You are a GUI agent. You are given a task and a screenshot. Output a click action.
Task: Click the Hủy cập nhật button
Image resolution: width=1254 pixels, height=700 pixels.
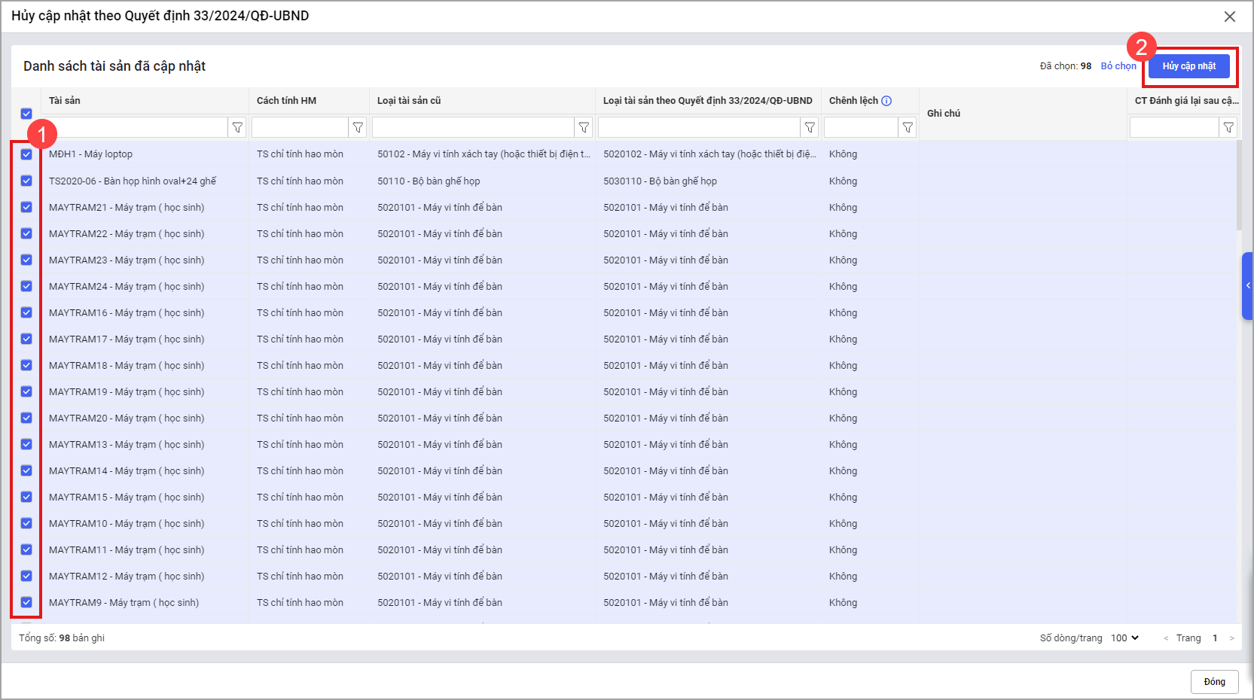pyautogui.click(x=1188, y=66)
